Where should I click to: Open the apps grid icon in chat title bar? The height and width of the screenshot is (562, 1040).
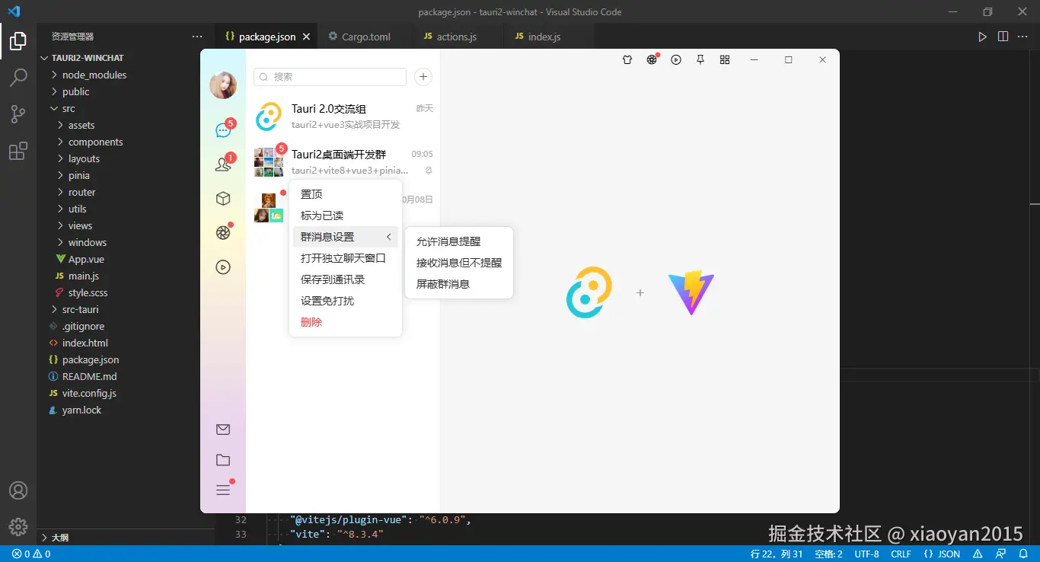pos(725,60)
